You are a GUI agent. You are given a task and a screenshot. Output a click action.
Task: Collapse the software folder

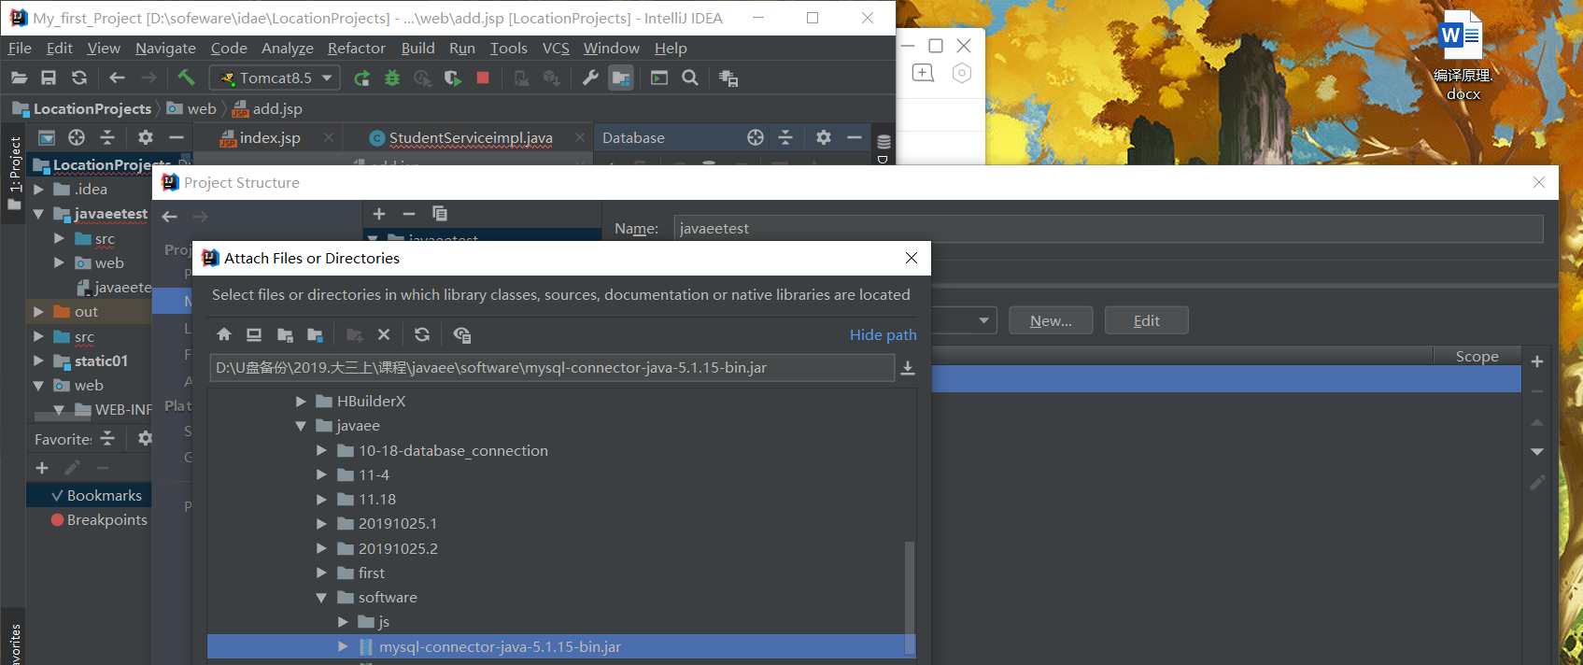[322, 598]
